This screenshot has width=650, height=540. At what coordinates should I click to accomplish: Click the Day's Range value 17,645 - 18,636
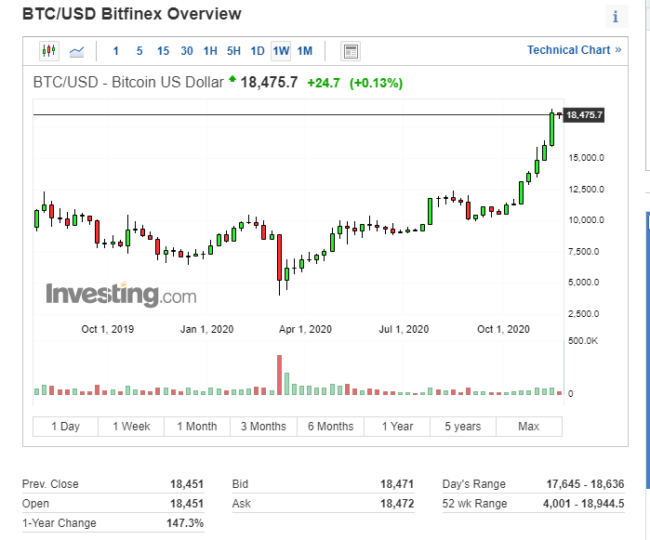point(585,484)
